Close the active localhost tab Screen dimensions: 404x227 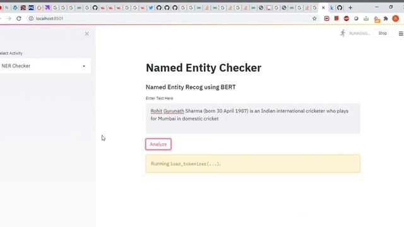coord(323,8)
